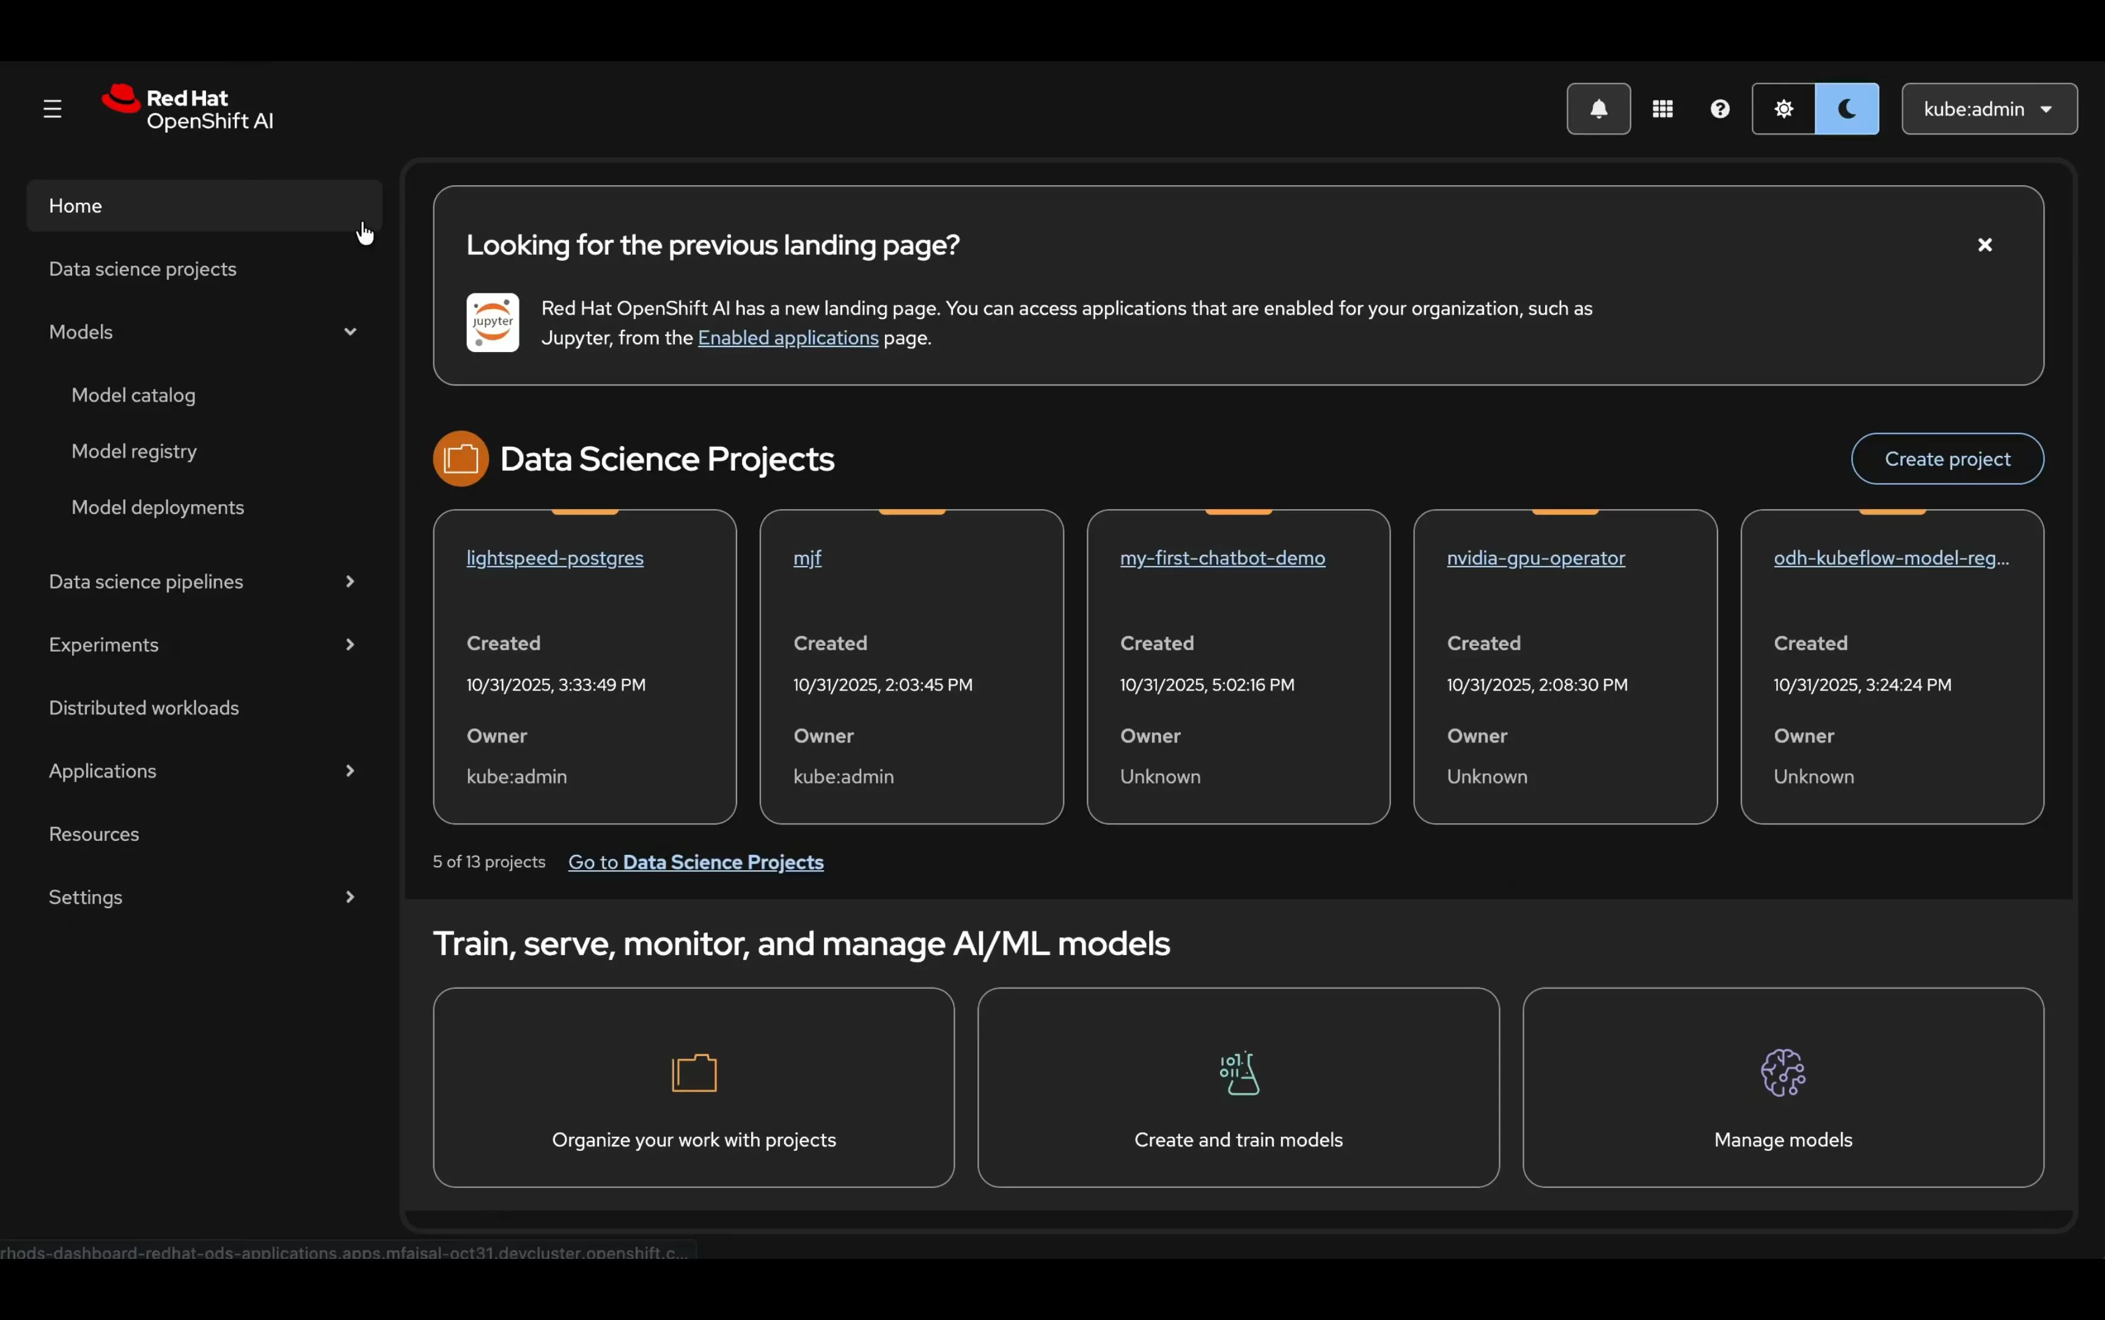Collapse the Models section chevron
This screenshot has height=1320, width=2105.
[350, 331]
